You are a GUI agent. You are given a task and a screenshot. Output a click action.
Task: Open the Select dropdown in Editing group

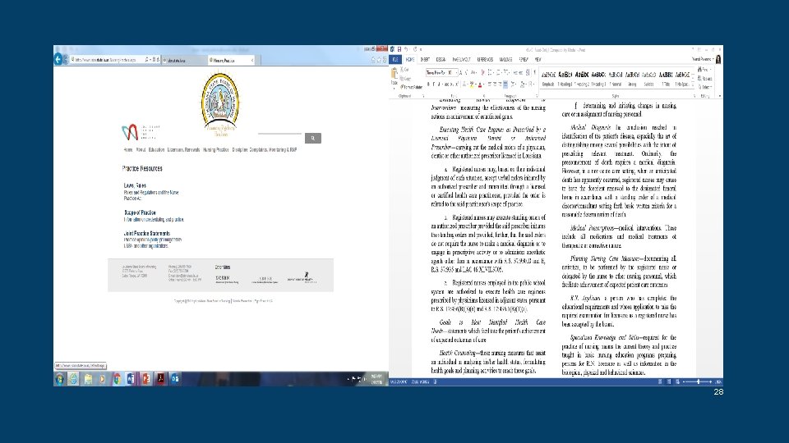coord(704,88)
